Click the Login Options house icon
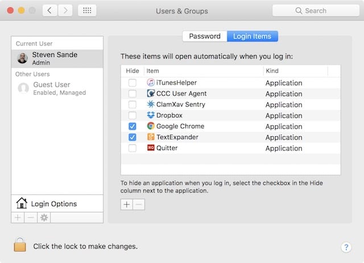The height and width of the screenshot is (263, 364). [x=22, y=203]
